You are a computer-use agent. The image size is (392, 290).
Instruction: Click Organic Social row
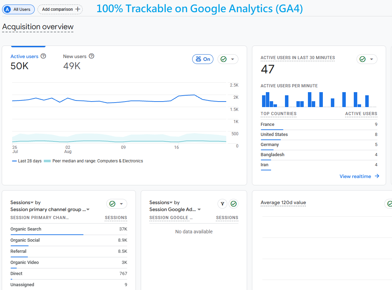(69, 240)
